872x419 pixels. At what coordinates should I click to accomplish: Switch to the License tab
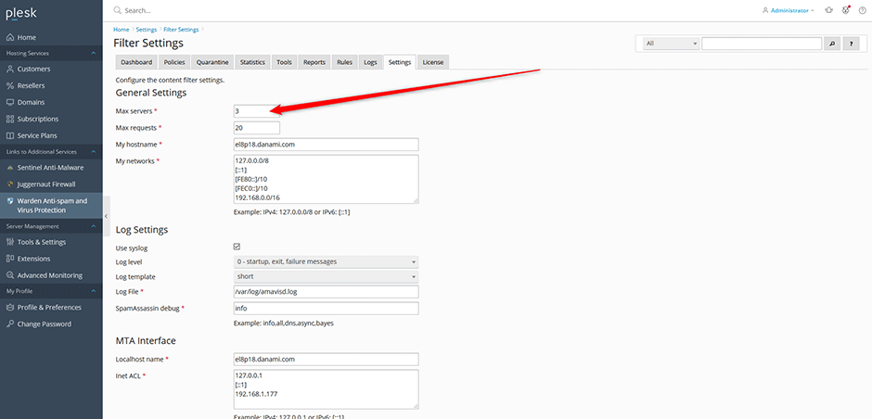click(x=433, y=62)
